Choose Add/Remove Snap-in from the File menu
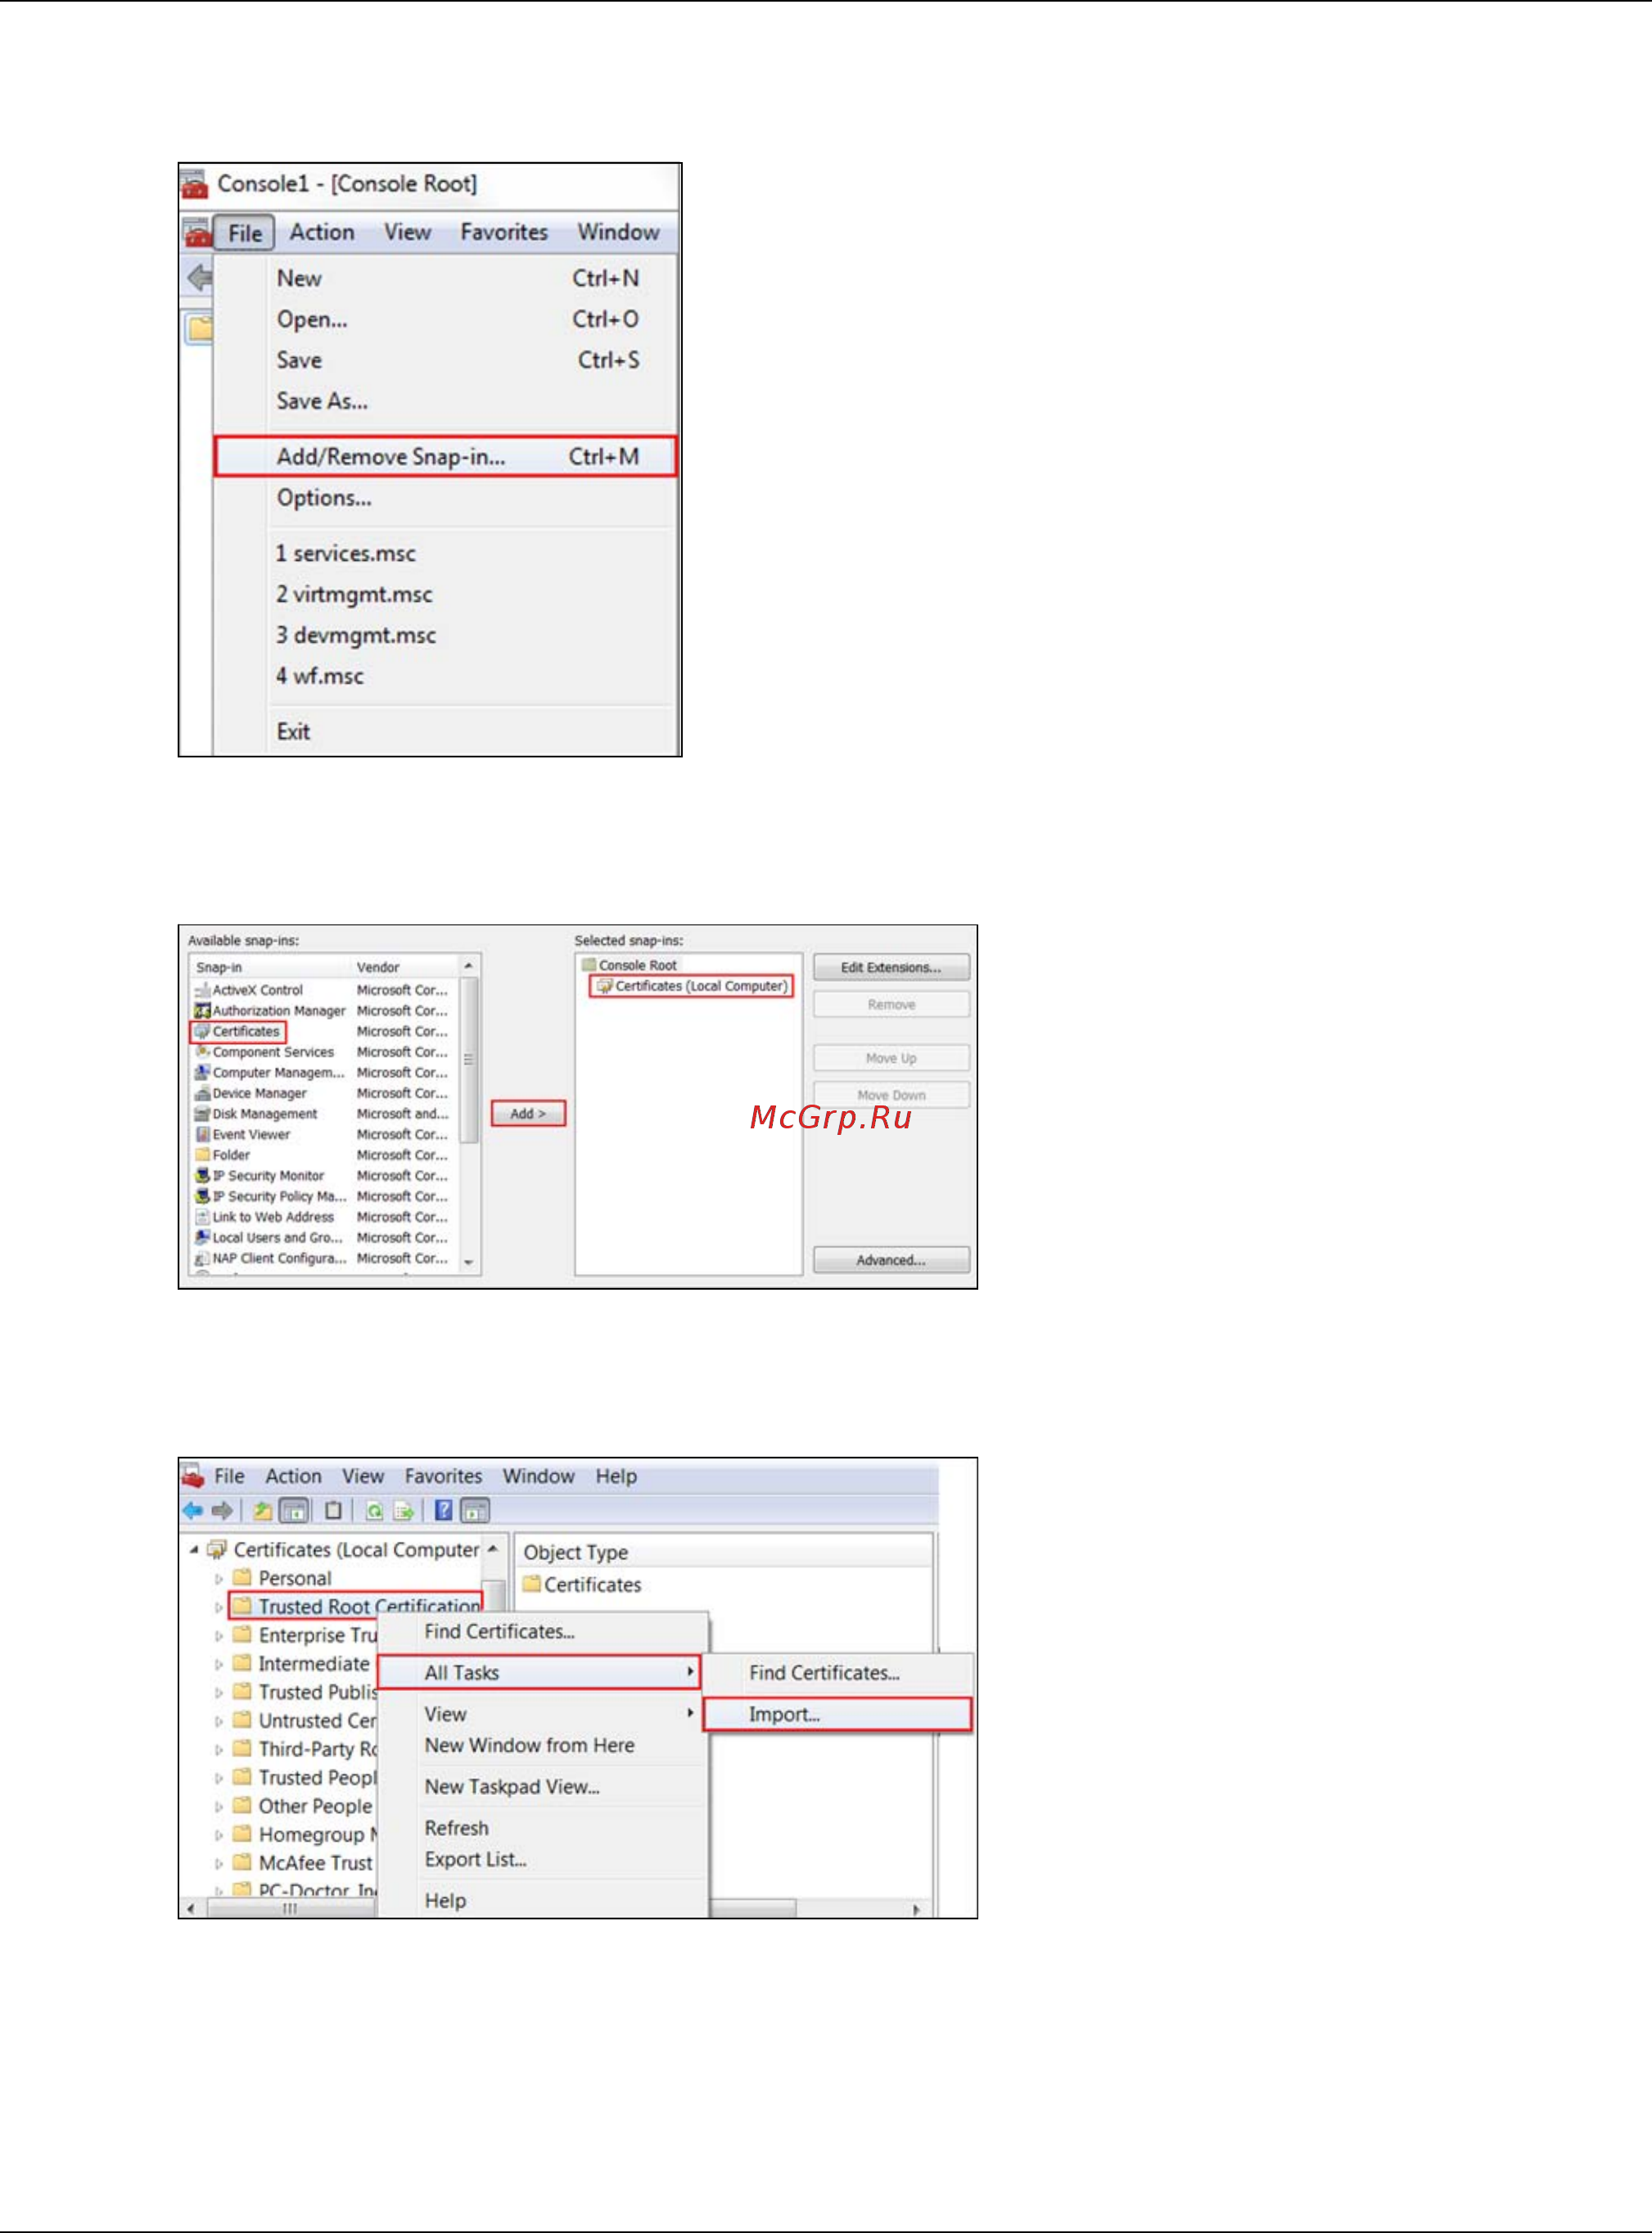The height and width of the screenshot is (2233, 1652). tap(445, 457)
